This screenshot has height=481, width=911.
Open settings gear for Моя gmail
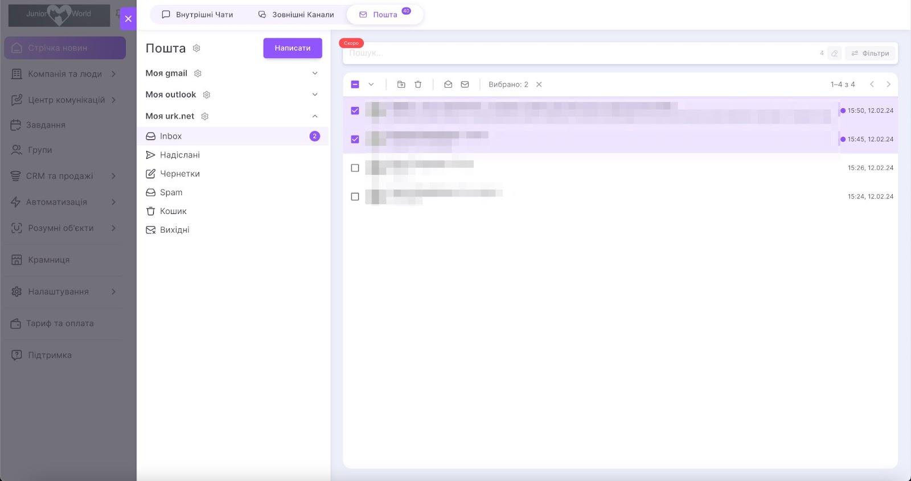[x=198, y=73]
